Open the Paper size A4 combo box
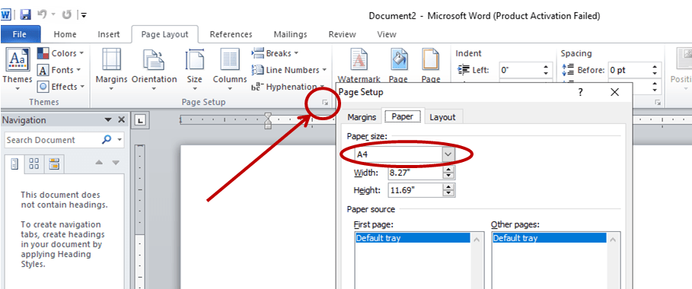Image resolution: width=692 pixels, height=289 pixels. (405, 154)
